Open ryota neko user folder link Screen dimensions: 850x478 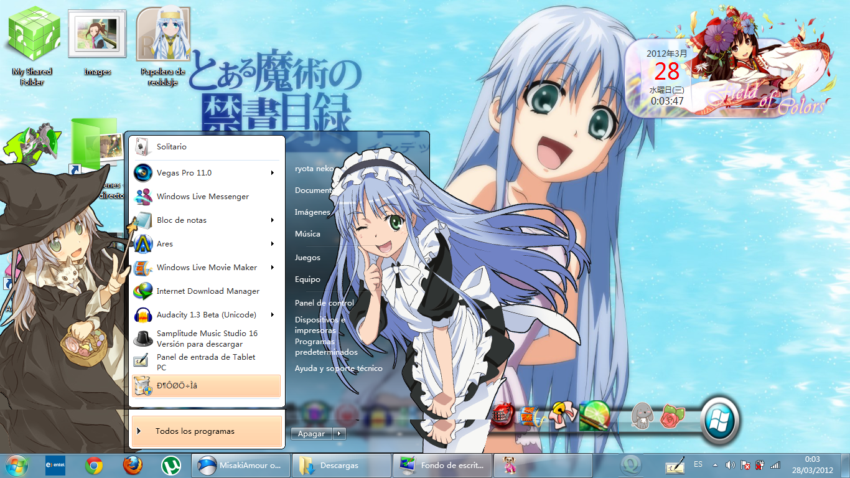pos(314,169)
